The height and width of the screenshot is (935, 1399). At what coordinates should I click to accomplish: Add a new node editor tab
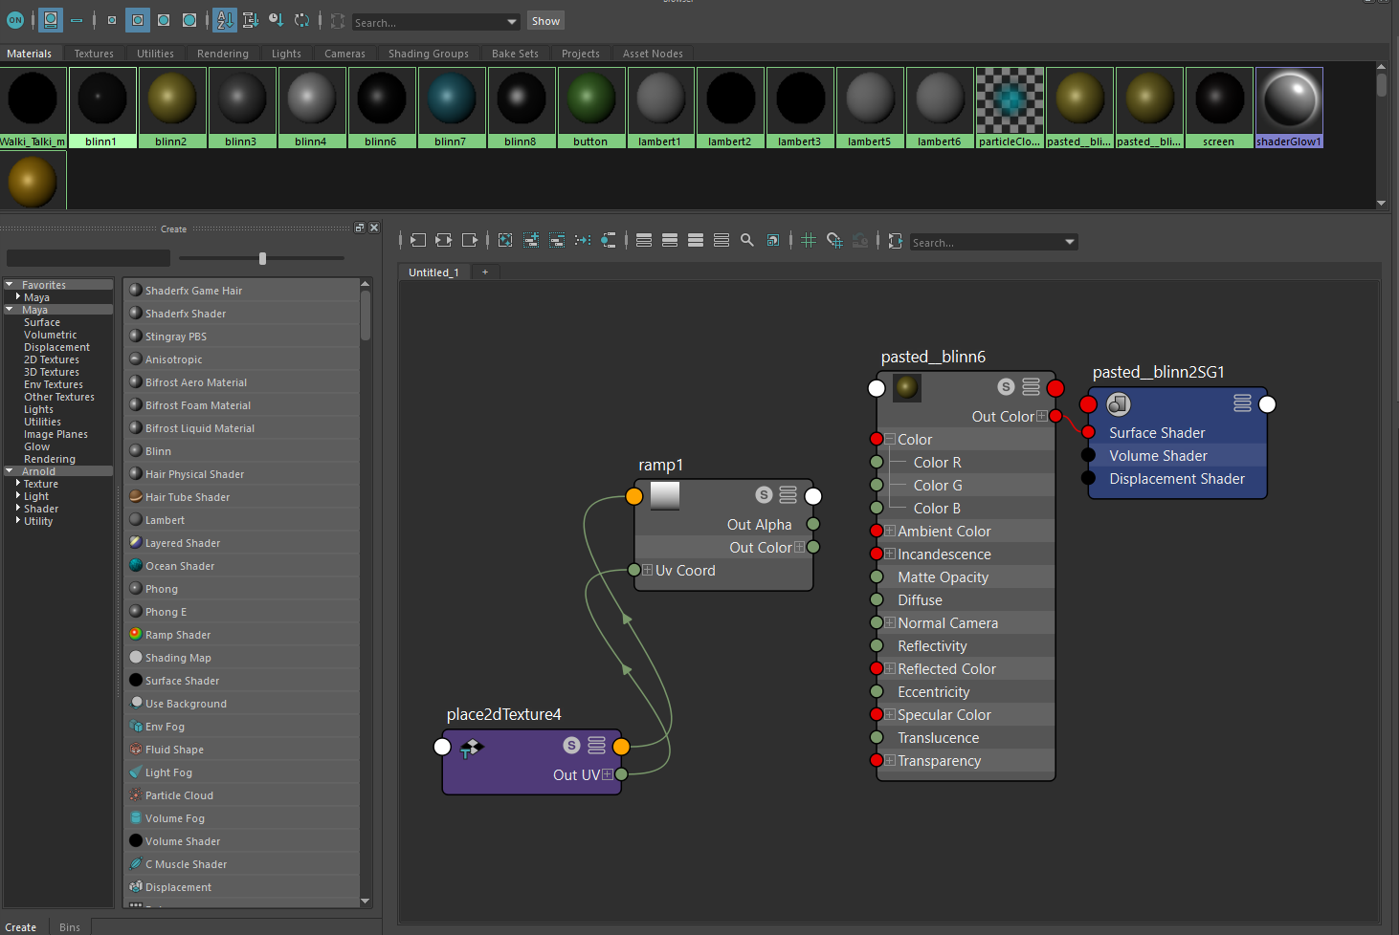(485, 272)
